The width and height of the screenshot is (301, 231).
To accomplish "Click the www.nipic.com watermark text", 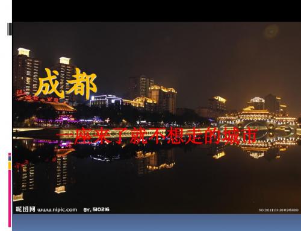I will click(57, 210).
